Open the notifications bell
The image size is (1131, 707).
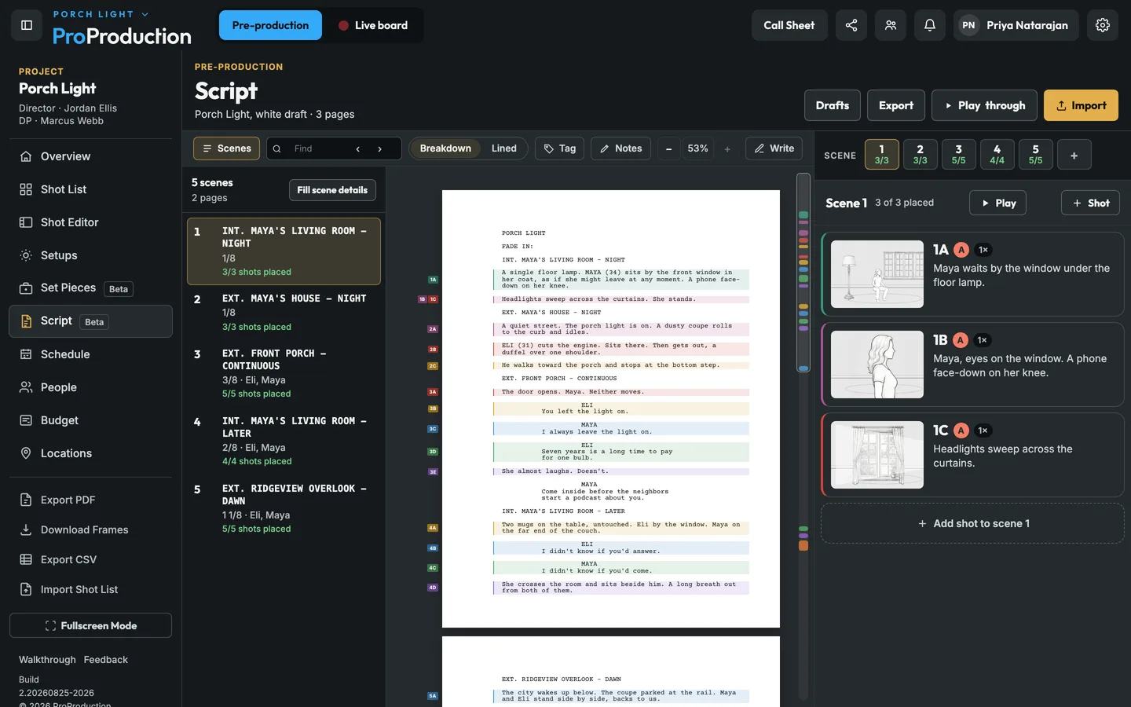930,25
